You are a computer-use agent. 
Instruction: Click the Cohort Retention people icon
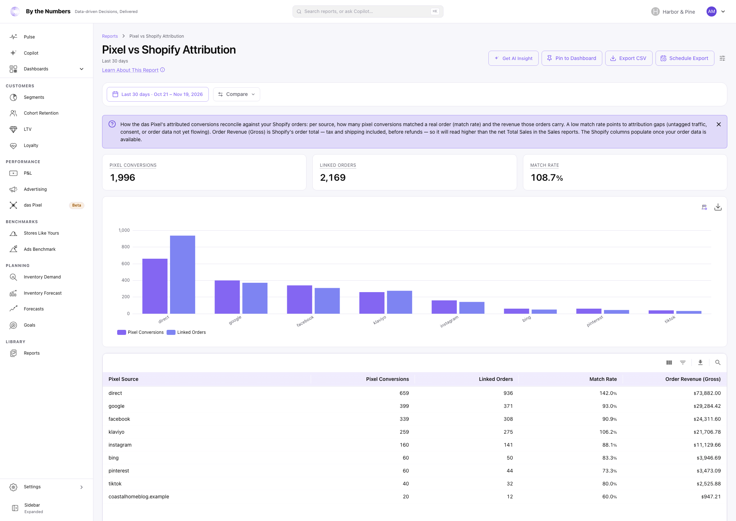click(x=13, y=113)
